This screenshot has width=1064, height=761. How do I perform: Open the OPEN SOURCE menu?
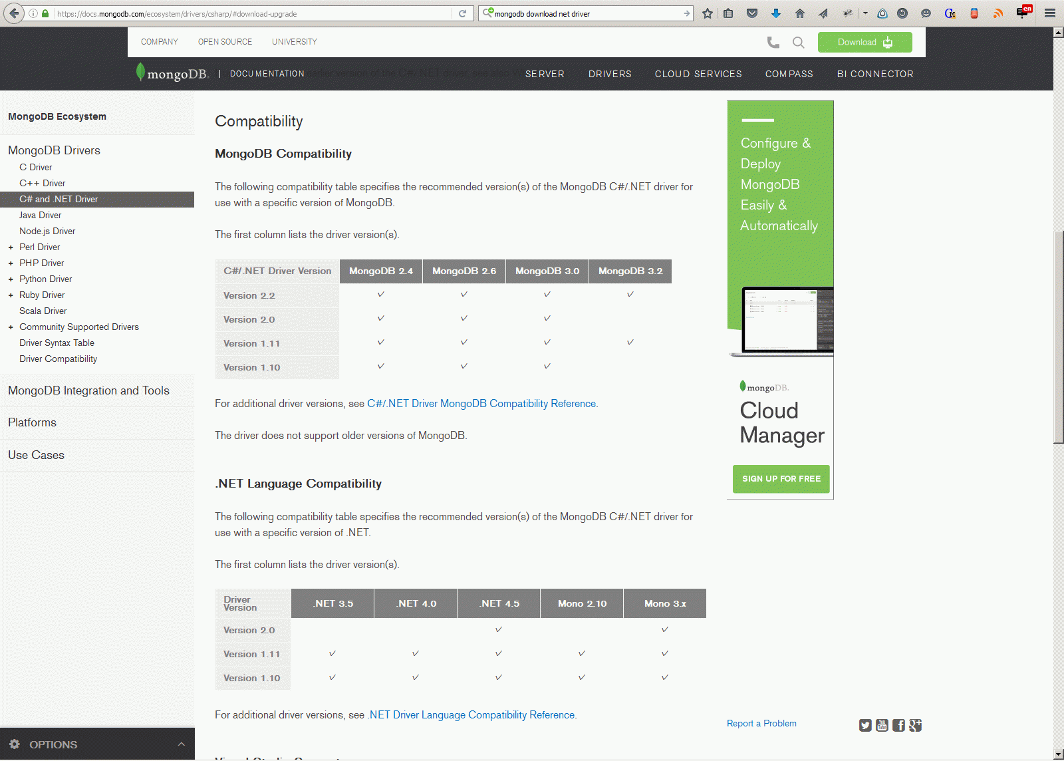[225, 42]
